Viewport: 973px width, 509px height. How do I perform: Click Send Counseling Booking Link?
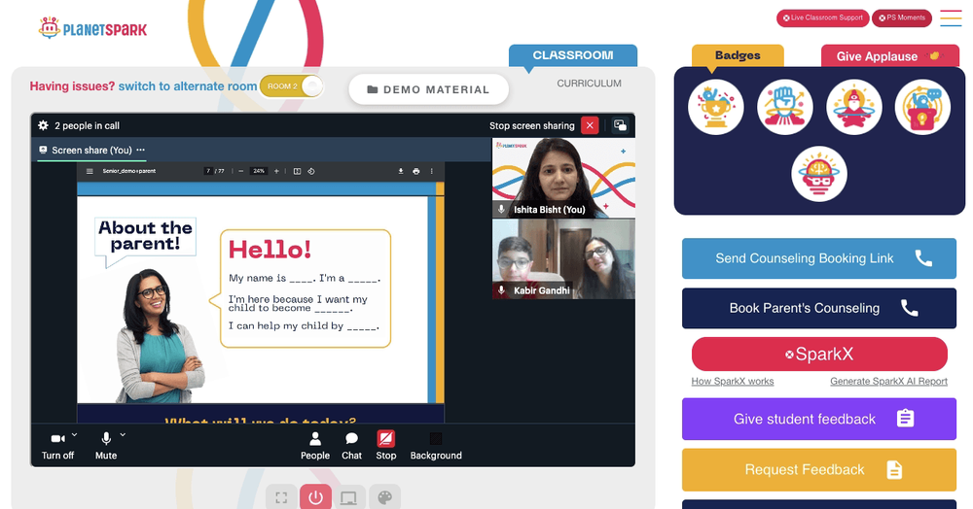819,258
